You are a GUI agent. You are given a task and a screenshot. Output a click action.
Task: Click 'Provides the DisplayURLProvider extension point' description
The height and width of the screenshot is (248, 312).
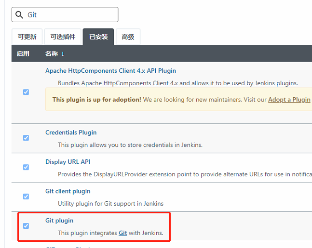[x=185, y=174]
